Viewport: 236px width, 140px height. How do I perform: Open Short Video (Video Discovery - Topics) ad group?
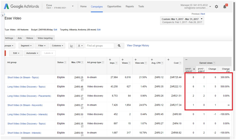pos(27,124)
